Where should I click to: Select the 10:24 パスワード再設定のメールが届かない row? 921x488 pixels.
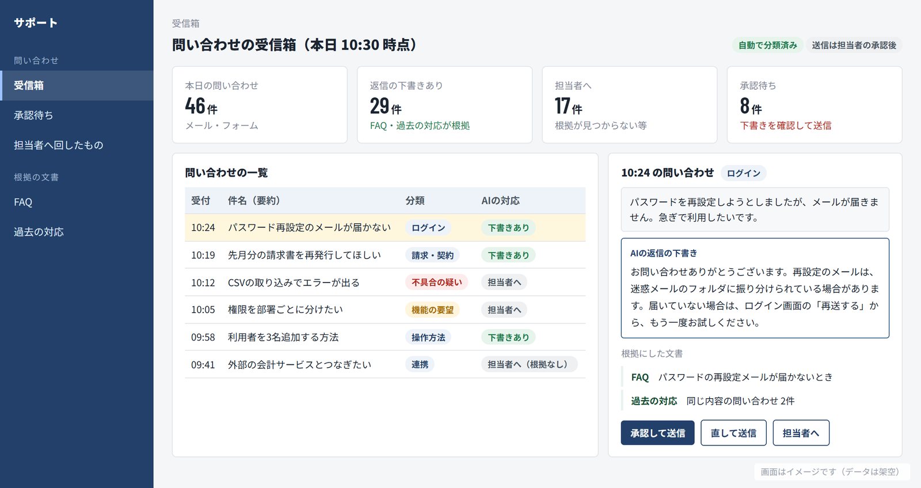385,228
